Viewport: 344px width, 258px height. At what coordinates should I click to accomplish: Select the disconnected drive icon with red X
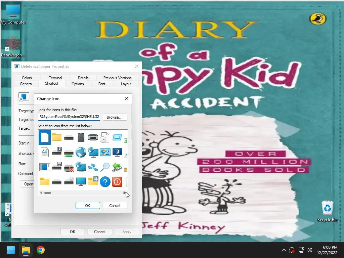(x=69, y=168)
